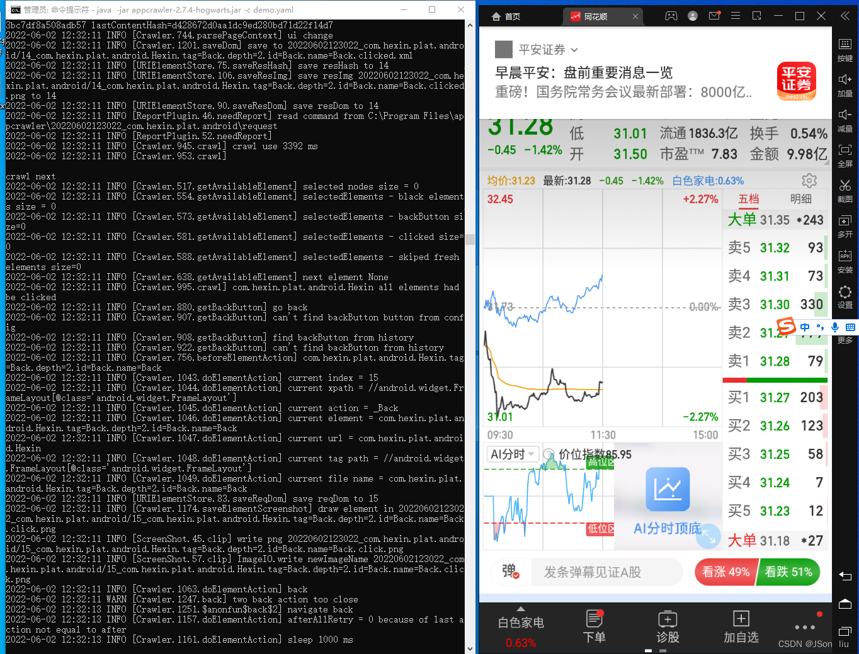Switch to the 首页 home tab in emulator
859x654 pixels.
point(506,16)
